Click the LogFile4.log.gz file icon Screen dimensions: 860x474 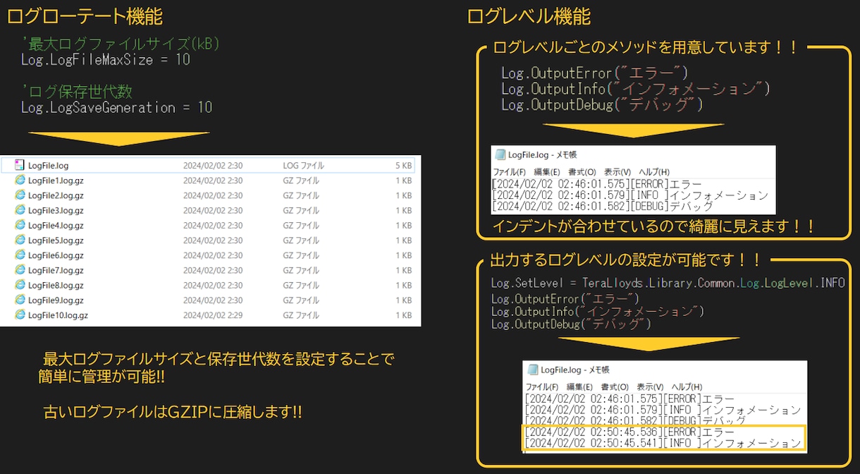pos(20,225)
